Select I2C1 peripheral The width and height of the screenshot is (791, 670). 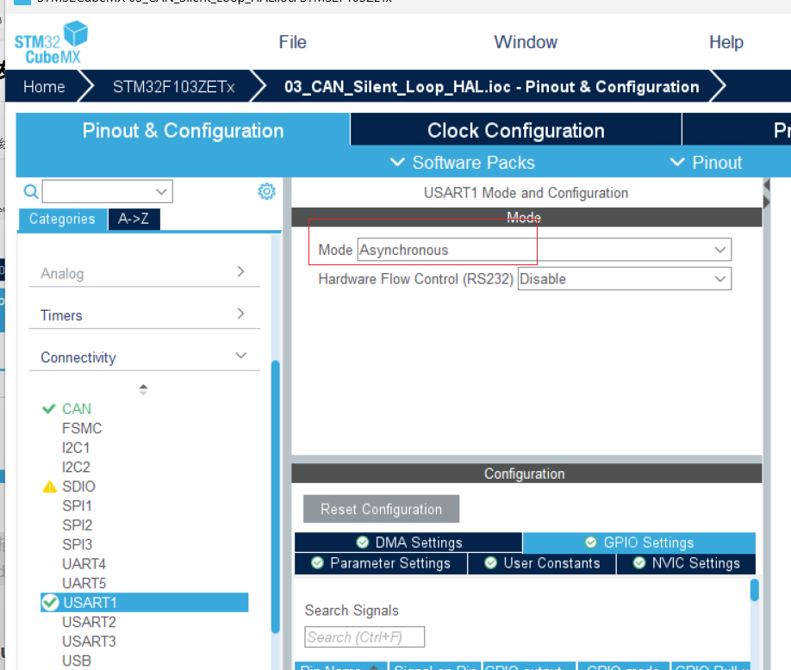tap(76, 448)
